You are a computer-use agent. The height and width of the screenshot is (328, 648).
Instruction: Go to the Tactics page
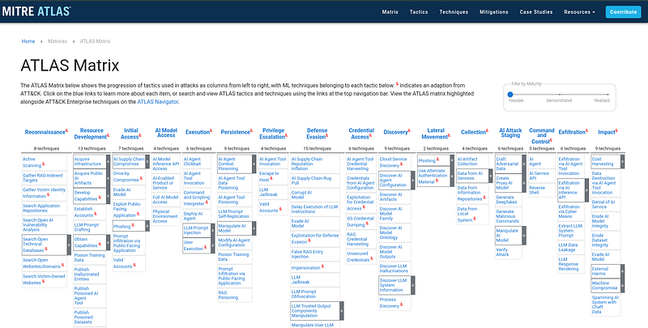419,12
